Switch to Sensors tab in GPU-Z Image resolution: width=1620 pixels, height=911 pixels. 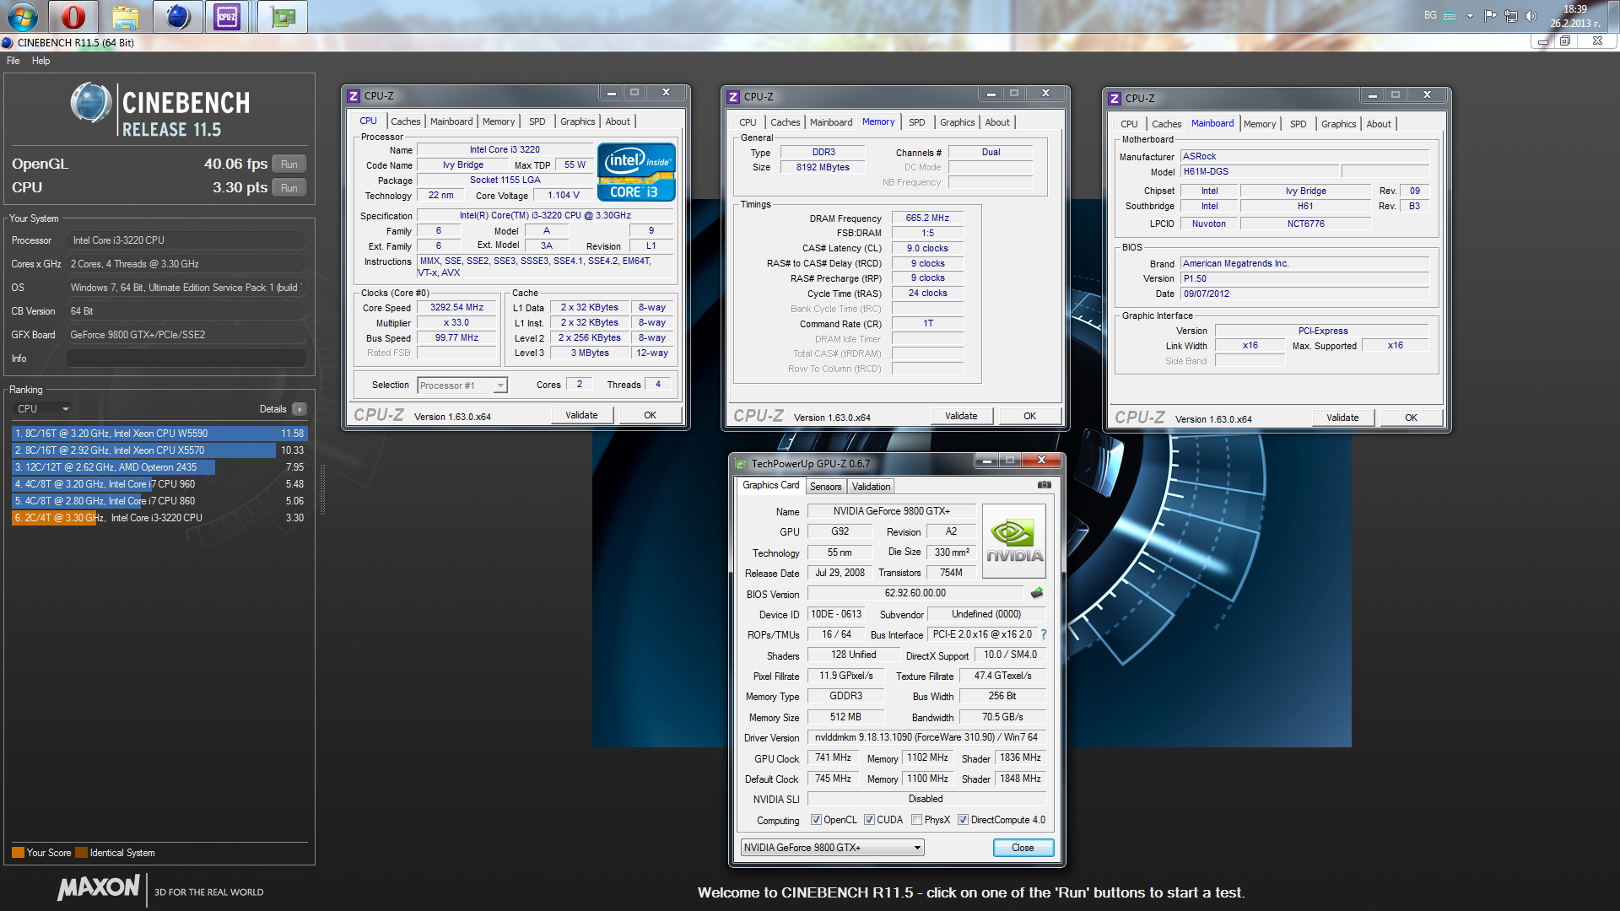(826, 487)
